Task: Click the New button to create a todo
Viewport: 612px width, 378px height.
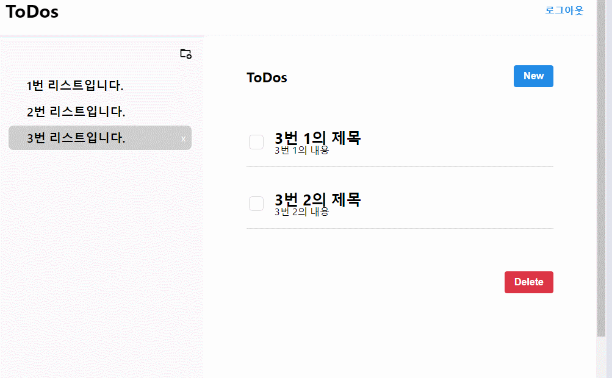Action: click(533, 76)
